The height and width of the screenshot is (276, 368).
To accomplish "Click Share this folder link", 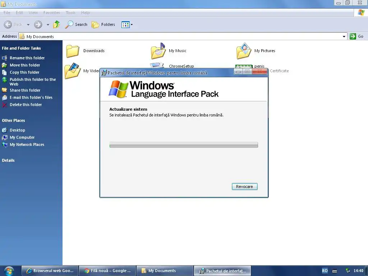I will click(25, 90).
